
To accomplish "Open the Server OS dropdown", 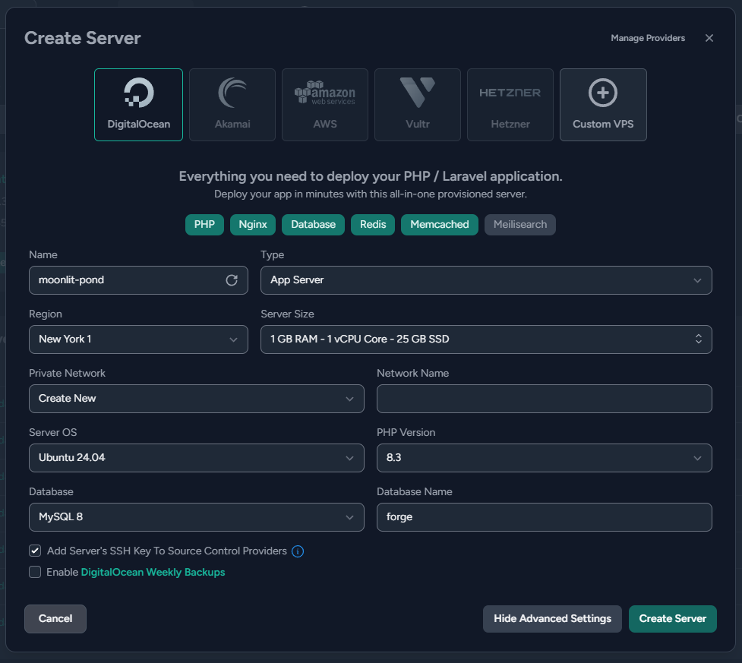I will (197, 458).
